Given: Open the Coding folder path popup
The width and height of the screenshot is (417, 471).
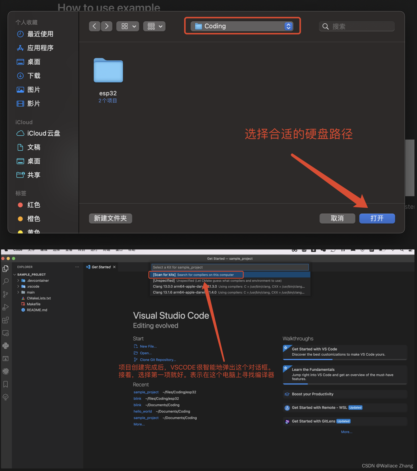Looking at the screenshot, I should [x=242, y=26].
